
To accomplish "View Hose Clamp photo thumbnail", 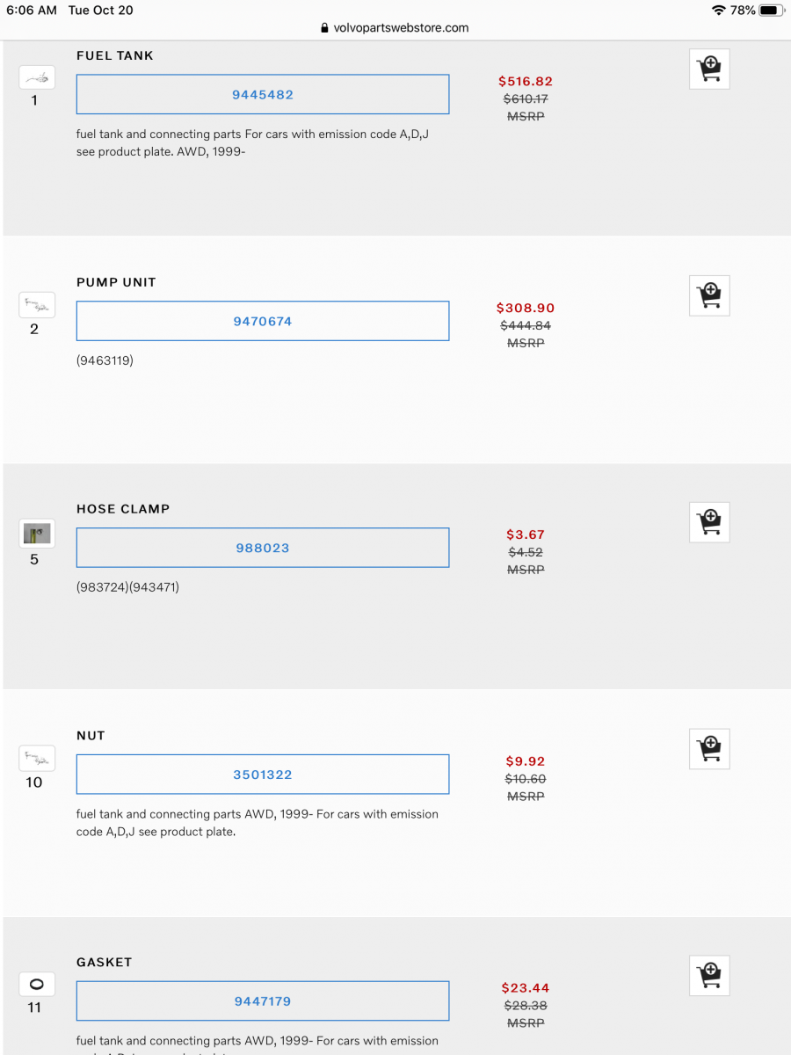I will (x=37, y=532).
